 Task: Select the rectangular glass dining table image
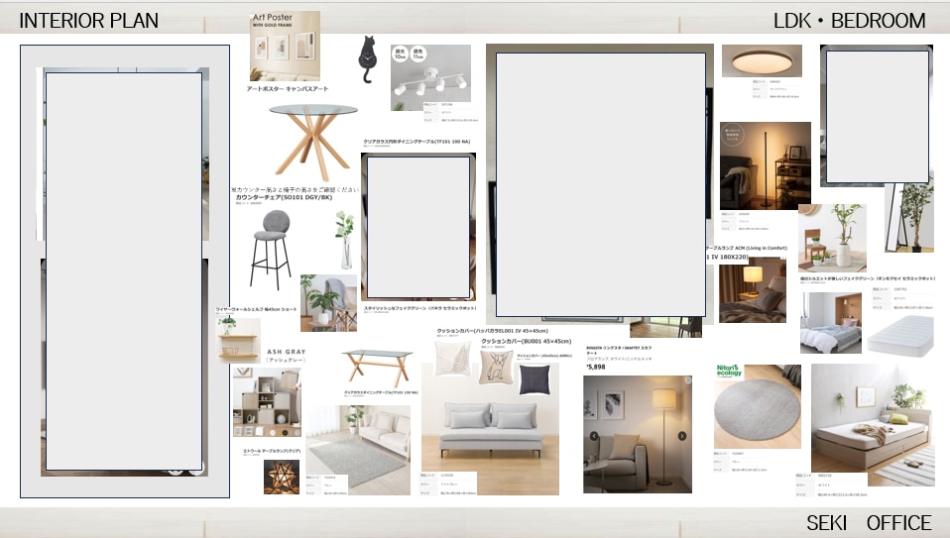[377, 368]
